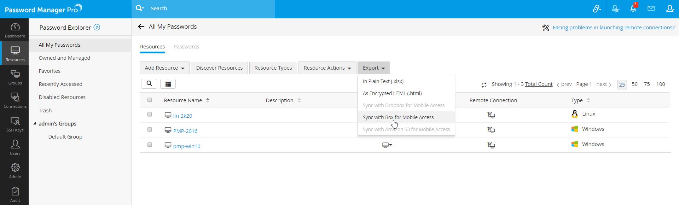This screenshot has width=679, height=205.
Task: Click the notifications bell icon
Action: pos(633,8)
